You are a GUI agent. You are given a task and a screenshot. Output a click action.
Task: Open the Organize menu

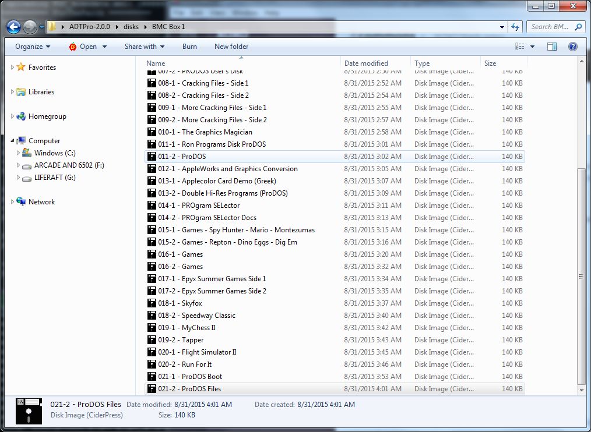[x=33, y=47]
